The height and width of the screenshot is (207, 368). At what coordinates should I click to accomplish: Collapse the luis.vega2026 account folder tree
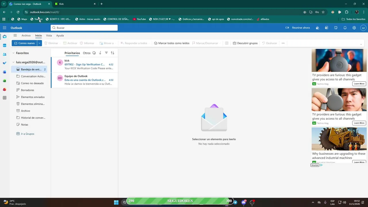(x=13, y=62)
